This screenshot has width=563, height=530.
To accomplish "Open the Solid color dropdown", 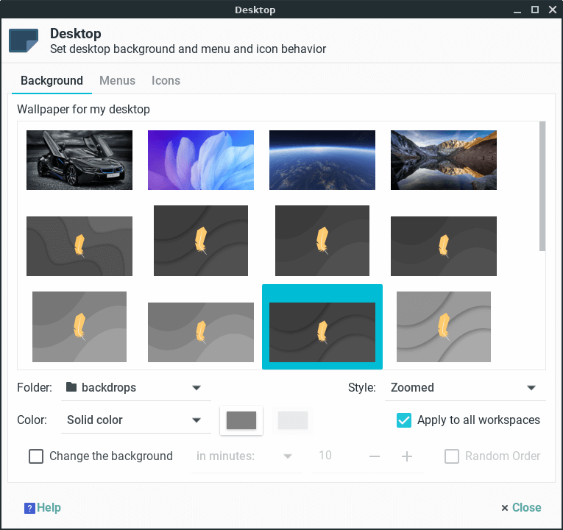I will click(x=132, y=420).
